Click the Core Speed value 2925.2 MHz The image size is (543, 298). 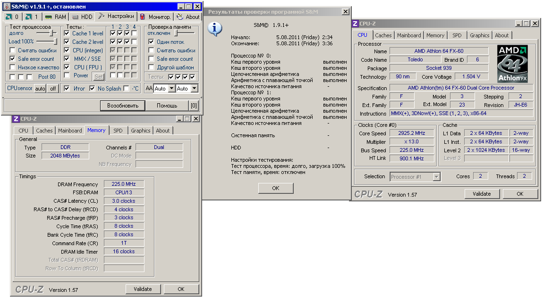[x=411, y=133]
